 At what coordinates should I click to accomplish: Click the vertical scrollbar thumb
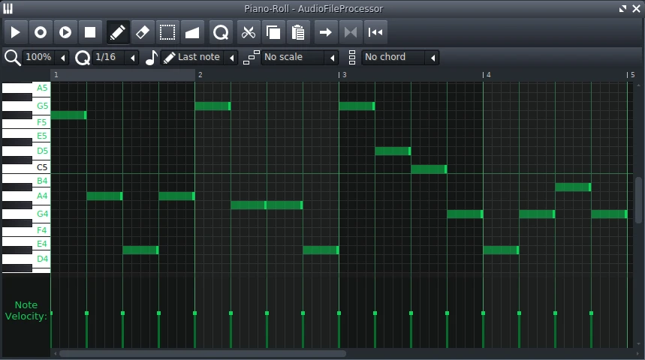click(638, 200)
